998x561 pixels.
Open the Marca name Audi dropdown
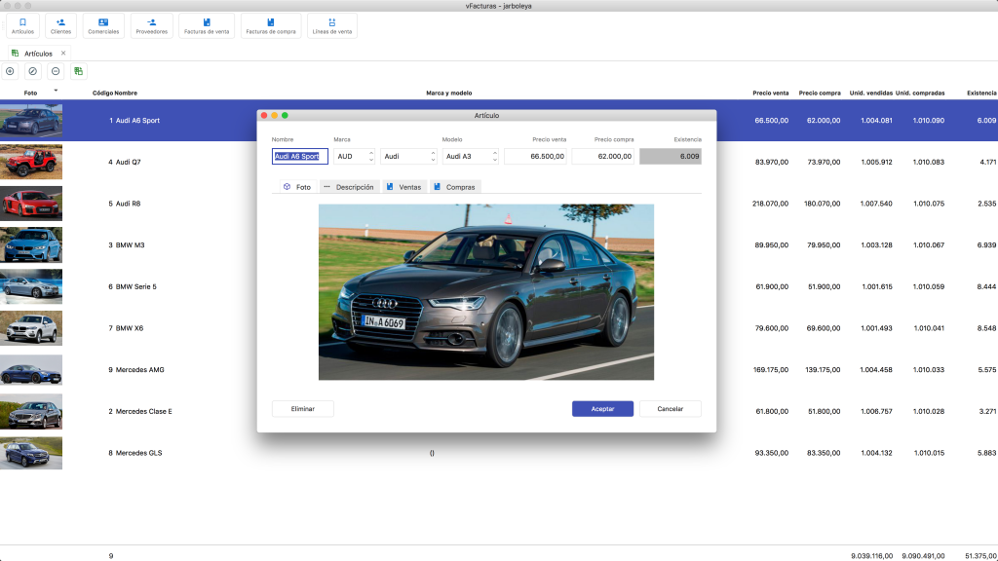coord(408,157)
